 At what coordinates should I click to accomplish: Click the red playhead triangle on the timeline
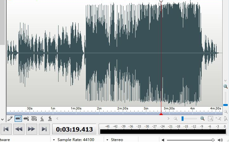[x=161, y=114]
